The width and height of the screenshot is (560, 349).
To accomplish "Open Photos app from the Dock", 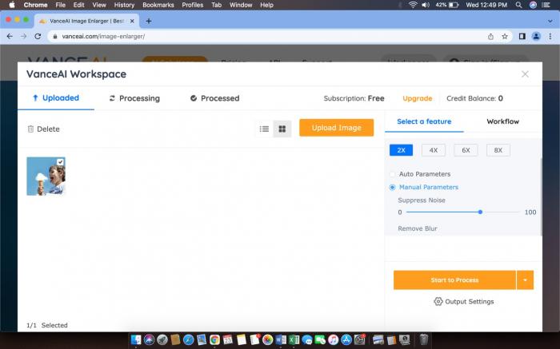I will [267, 339].
